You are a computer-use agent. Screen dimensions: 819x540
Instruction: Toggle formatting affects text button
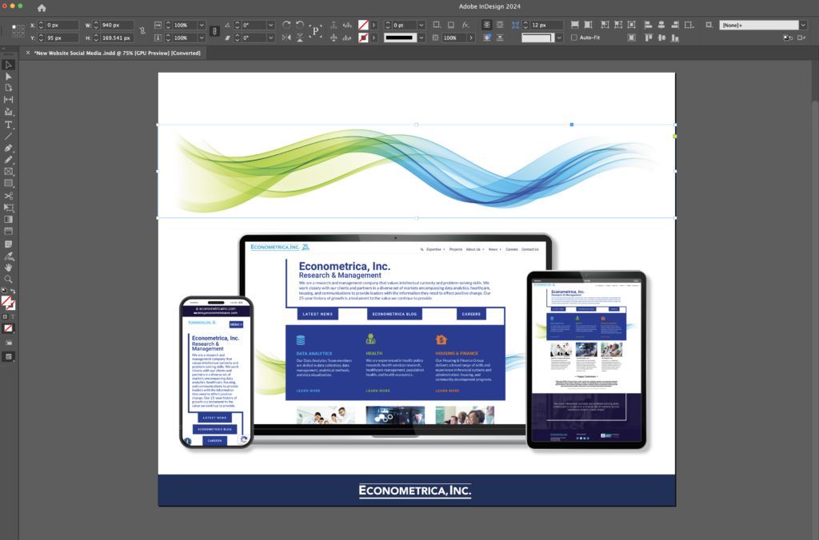click(x=13, y=316)
